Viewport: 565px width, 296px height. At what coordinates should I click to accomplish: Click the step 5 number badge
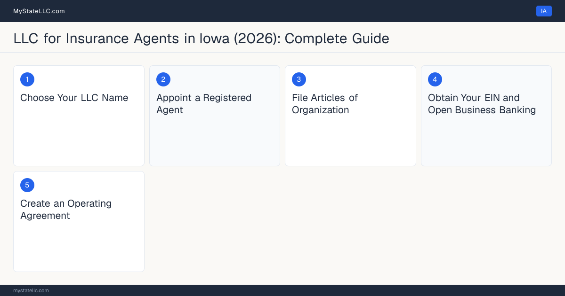(27, 185)
